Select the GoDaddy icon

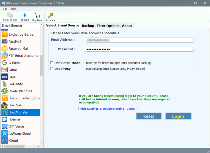pyautogui.click(x=5, y=84)
